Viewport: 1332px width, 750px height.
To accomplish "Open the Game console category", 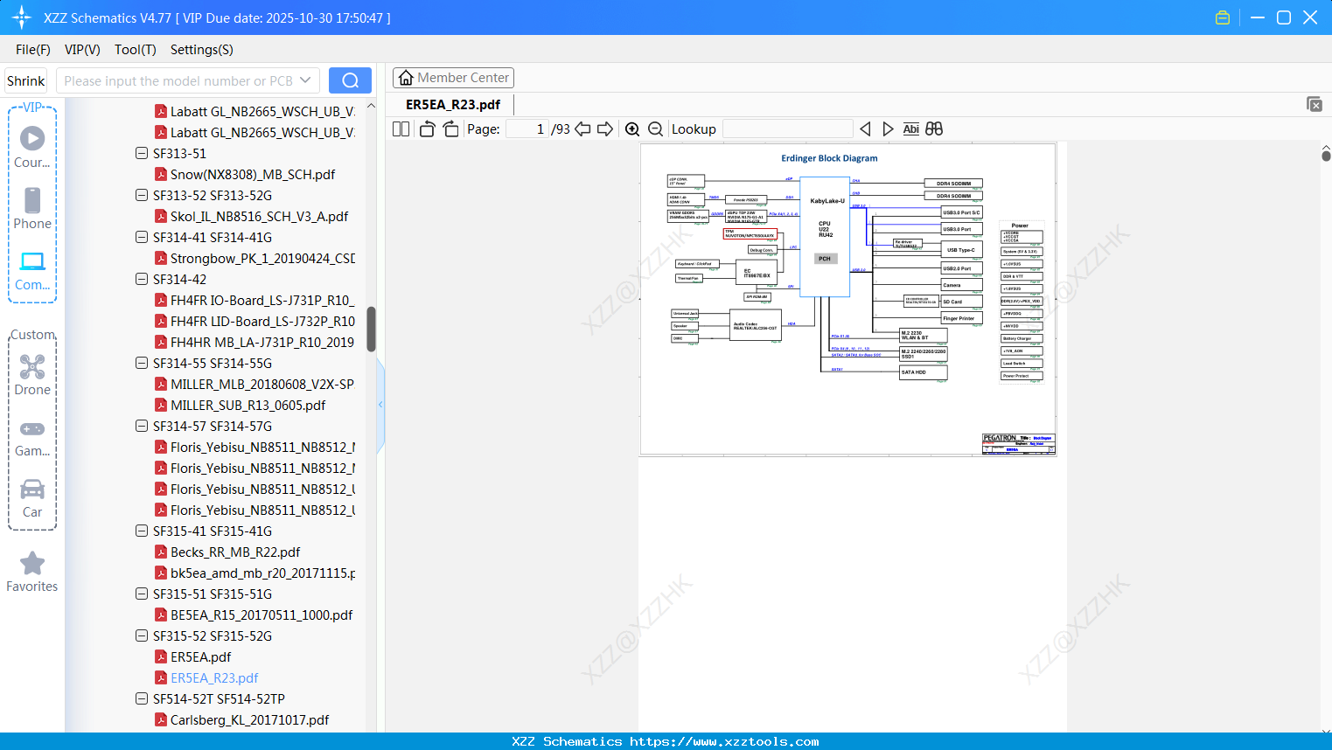I will pyautogui.click(x=32, y=438).
